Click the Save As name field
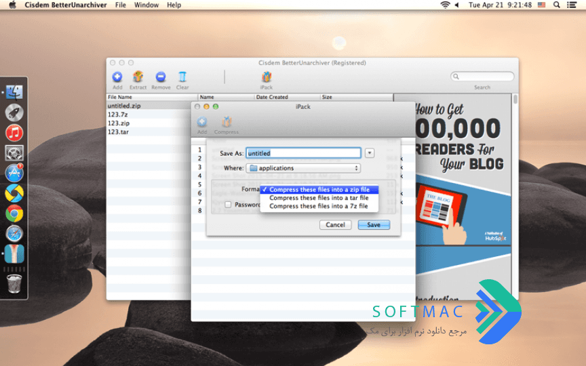The width and height of the screenshot is (586, 366). click(x=303, y=153)
